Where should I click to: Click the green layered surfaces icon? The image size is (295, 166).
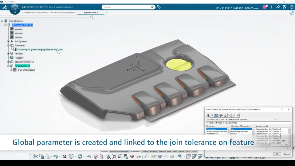pyautogui.click(x=153, y=156)
